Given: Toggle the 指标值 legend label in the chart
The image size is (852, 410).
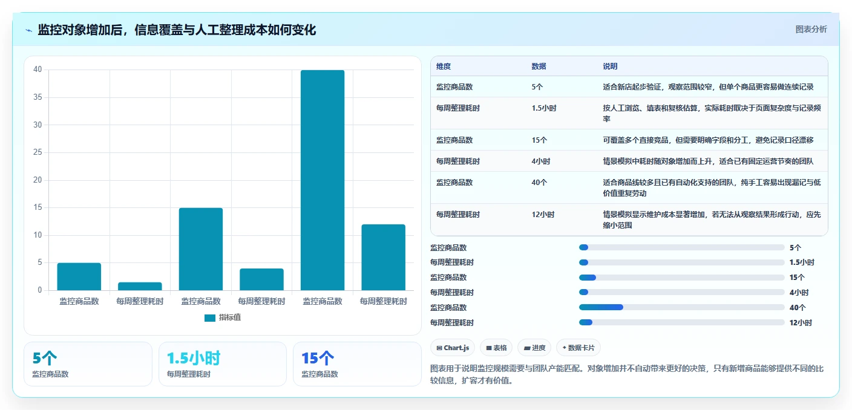Looking at the screenshot, I should [x=230, y=318].
